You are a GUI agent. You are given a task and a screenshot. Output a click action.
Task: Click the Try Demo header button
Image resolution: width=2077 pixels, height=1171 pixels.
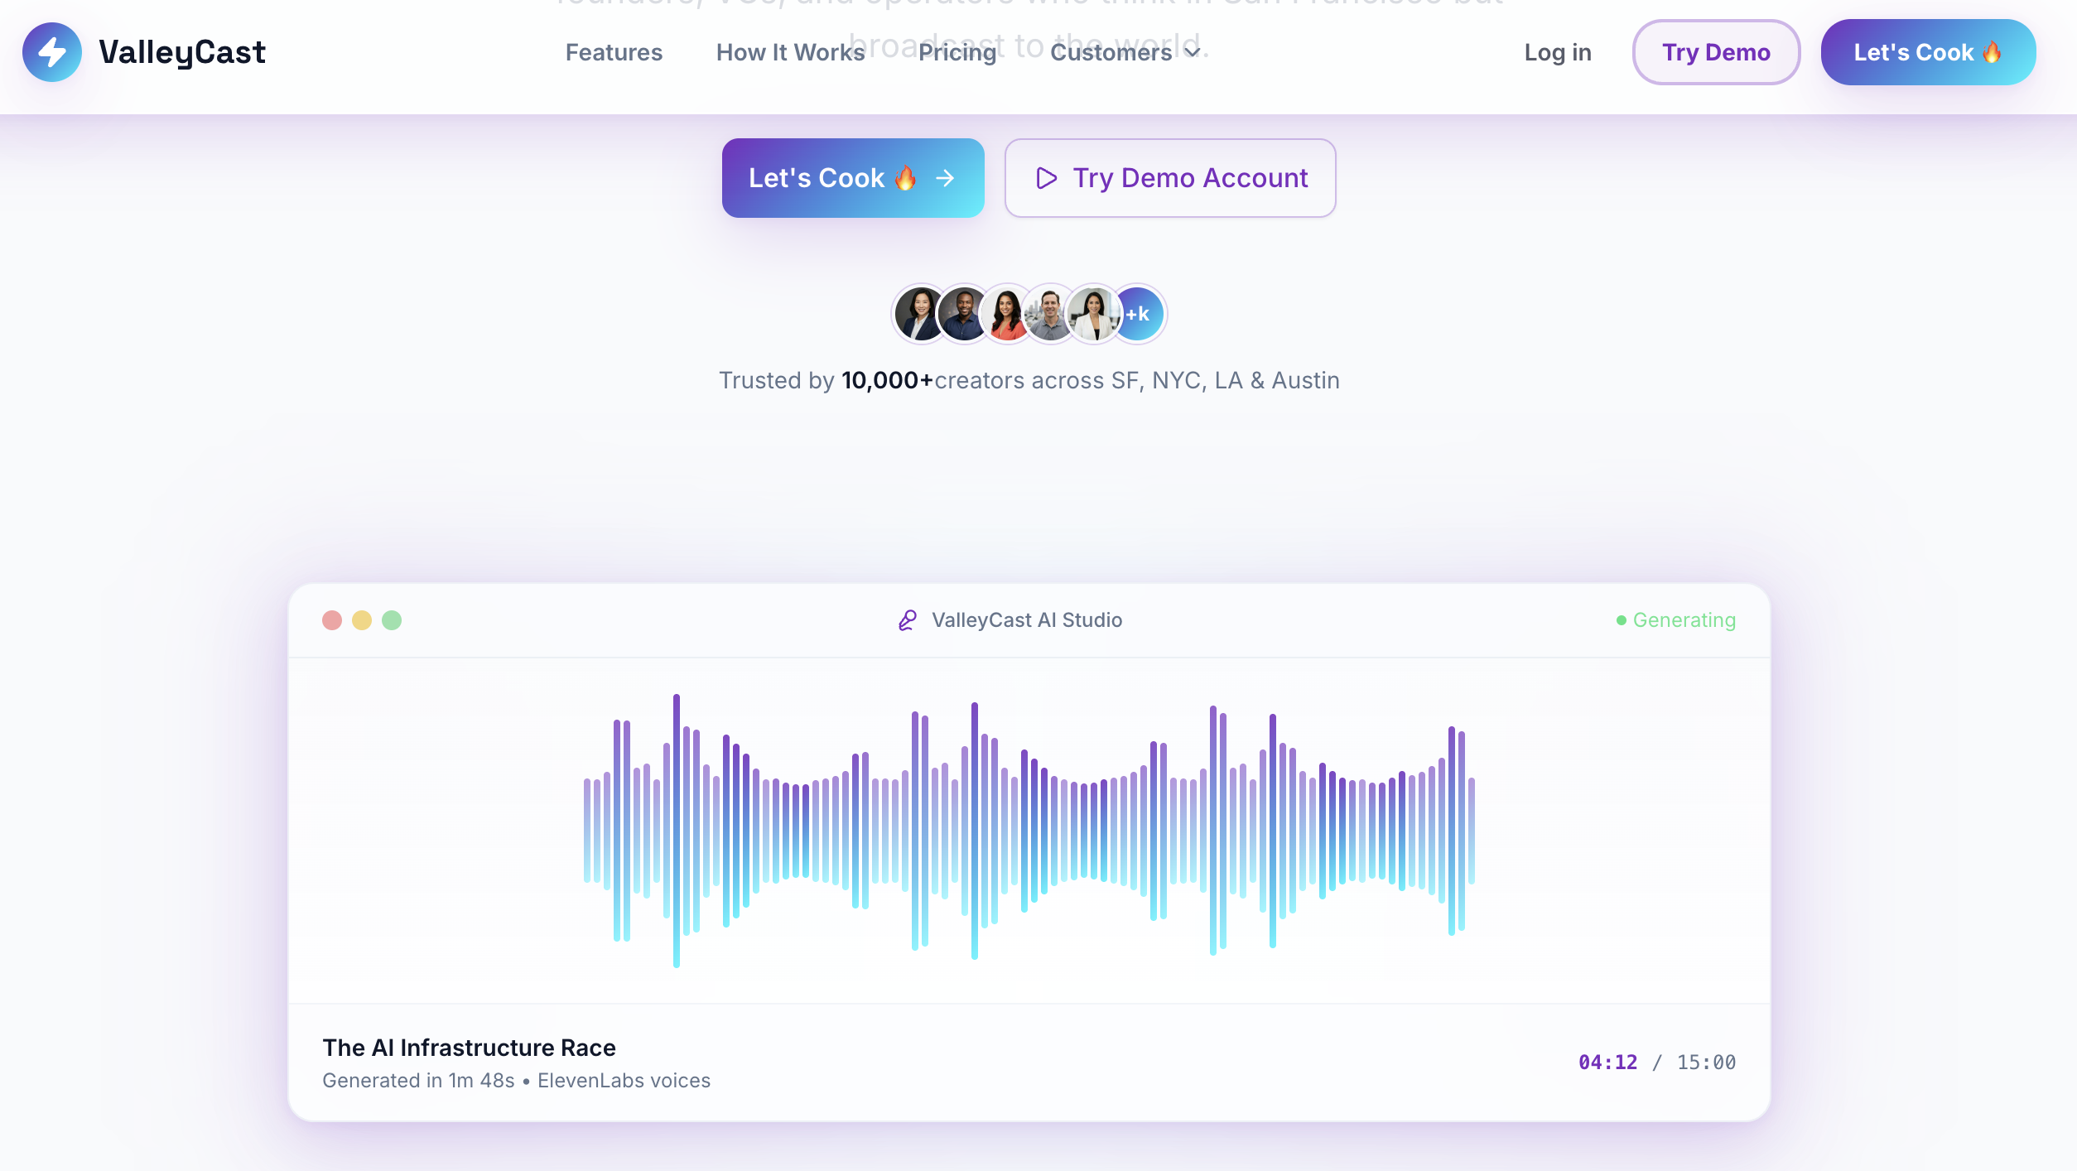coord(1716,52)
